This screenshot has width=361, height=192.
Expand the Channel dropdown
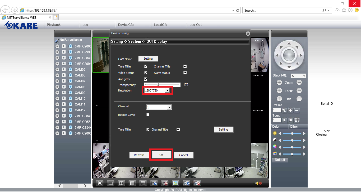click(169, 107)
